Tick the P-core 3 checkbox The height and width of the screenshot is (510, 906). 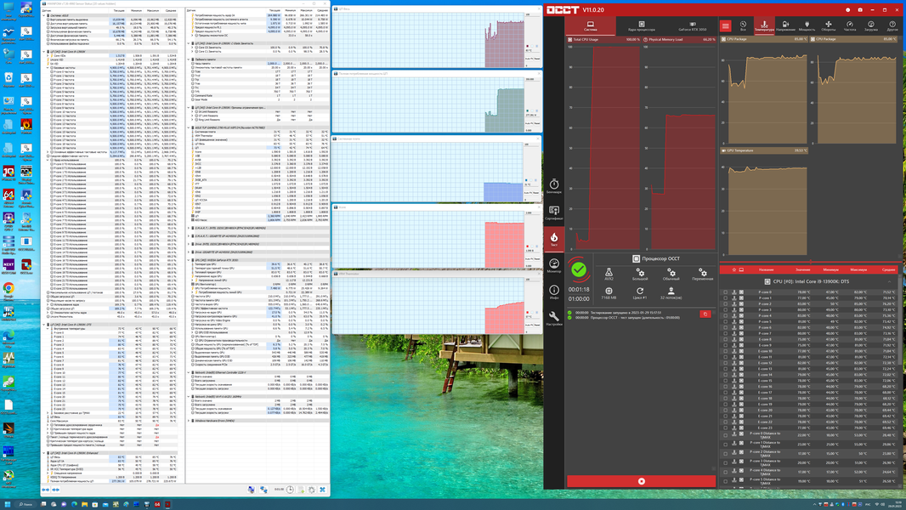726,309
